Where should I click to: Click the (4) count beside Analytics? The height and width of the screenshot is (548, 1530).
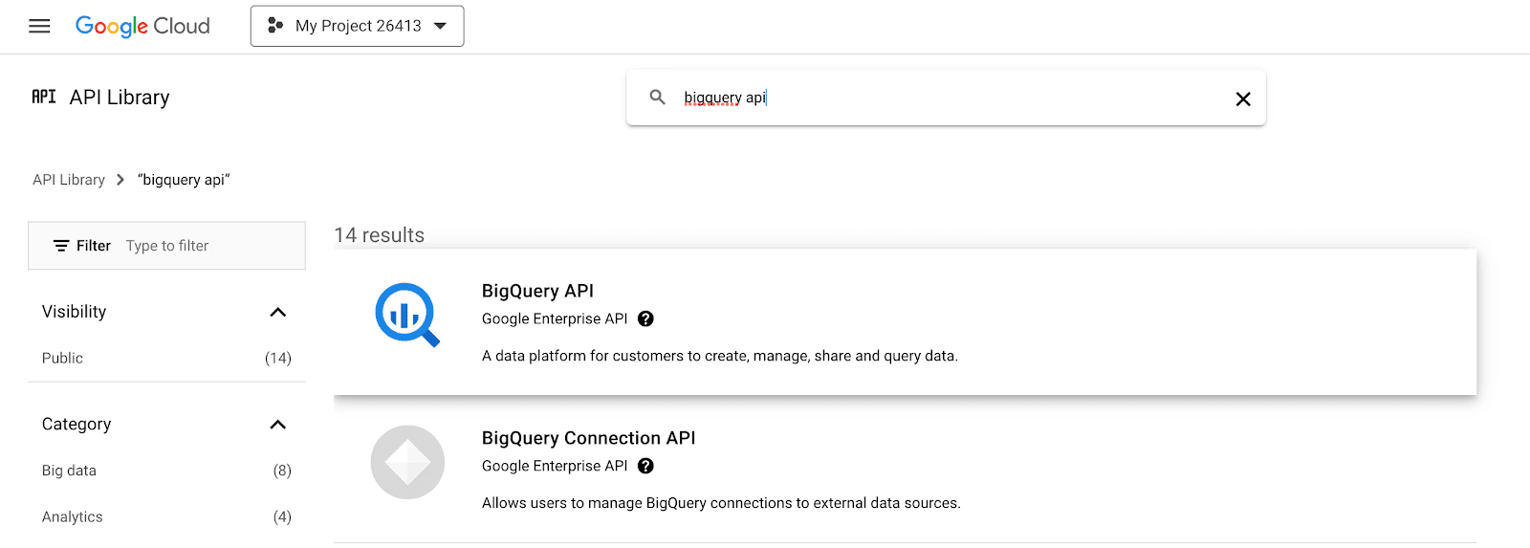coord(282,516)
